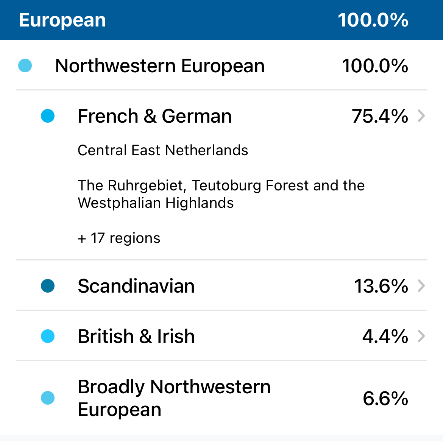Tap the 100.0% European header percentage
Image resolution: width=443 pixels, height=441 pixels.
pyautogui.click(x=373, y=20)
